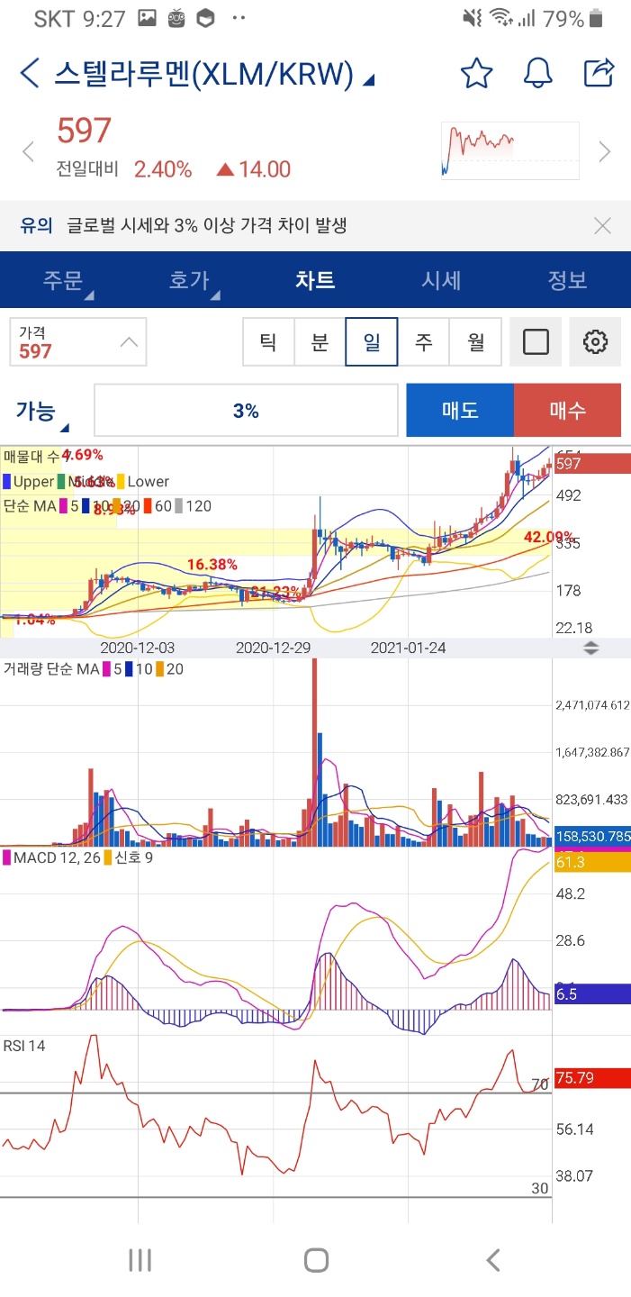Image resolution: width=631 pixels, height=1297 pixels.
Task: Dismiss the 유의 price difference notice
Action: pos(603,226)
